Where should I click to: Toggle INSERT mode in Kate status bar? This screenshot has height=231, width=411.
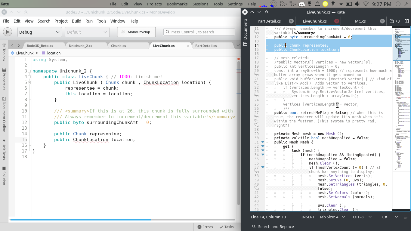coord(308,217)
